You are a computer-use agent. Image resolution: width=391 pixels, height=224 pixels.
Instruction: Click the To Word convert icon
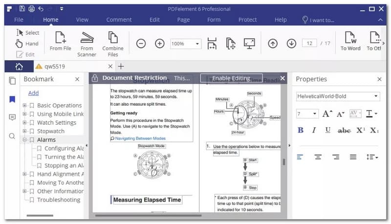coord(350,38)
